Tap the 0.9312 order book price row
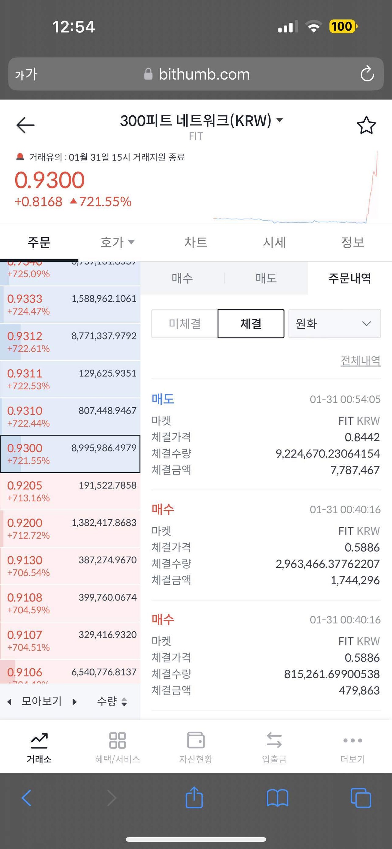The height and width of the screenshot is (849, 392). coord(70,342)
